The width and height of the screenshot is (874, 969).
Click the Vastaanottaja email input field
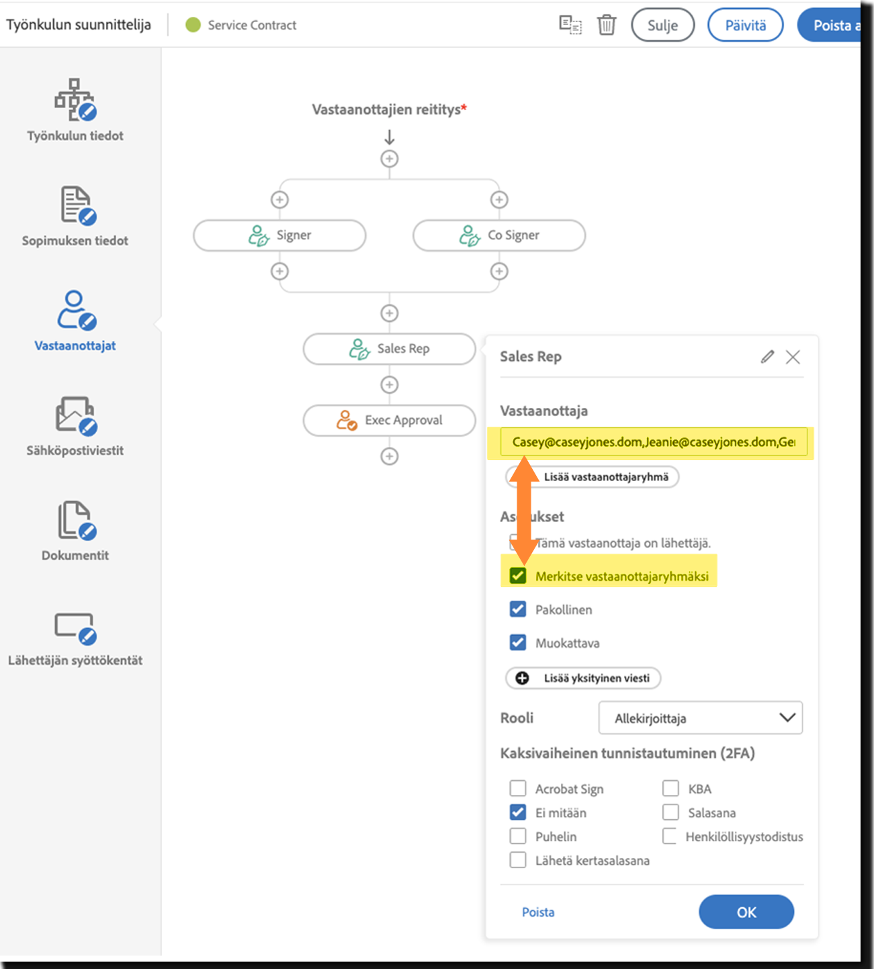pos(654,442)
